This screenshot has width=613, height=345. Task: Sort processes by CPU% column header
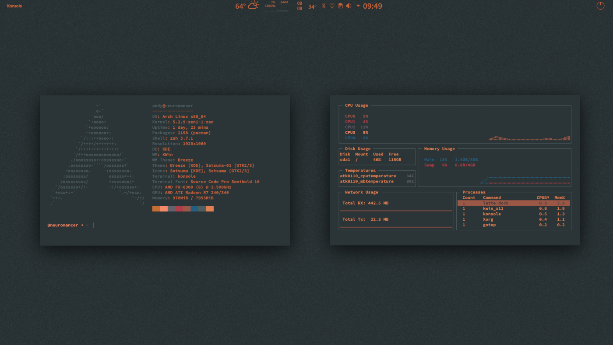543,198
